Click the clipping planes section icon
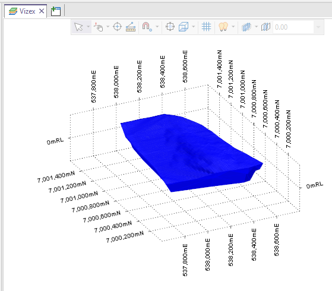The height and width of the screenshot is (291, 332). coord(246,27)
